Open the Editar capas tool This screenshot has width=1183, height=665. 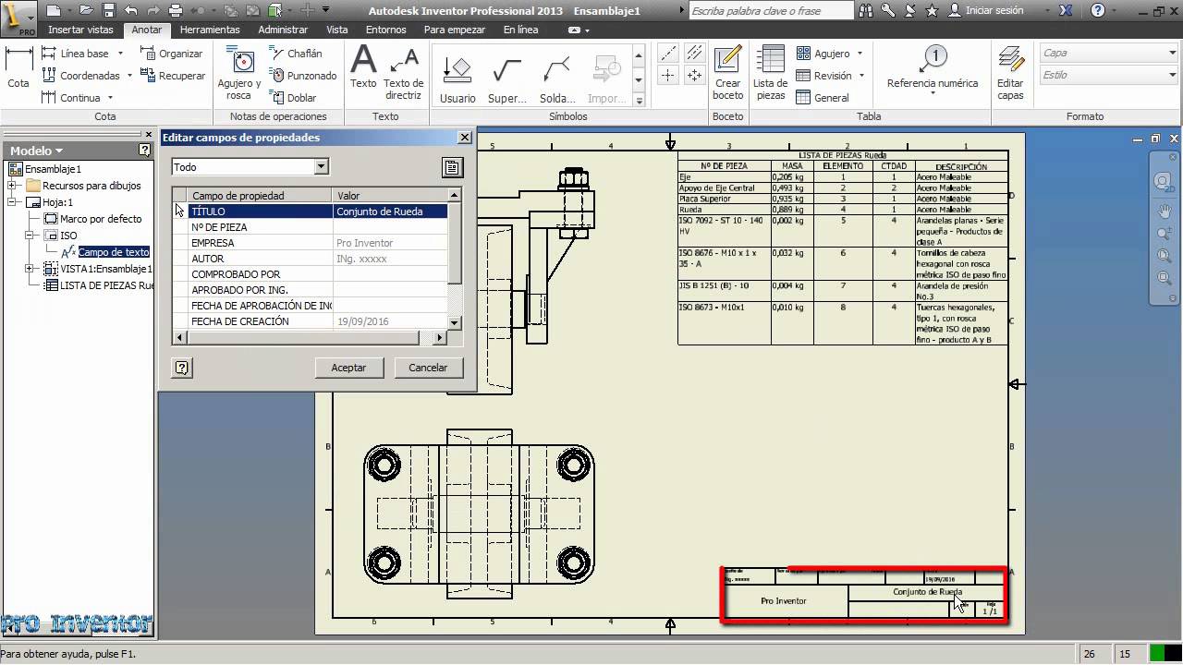[x=1010, y=72]
